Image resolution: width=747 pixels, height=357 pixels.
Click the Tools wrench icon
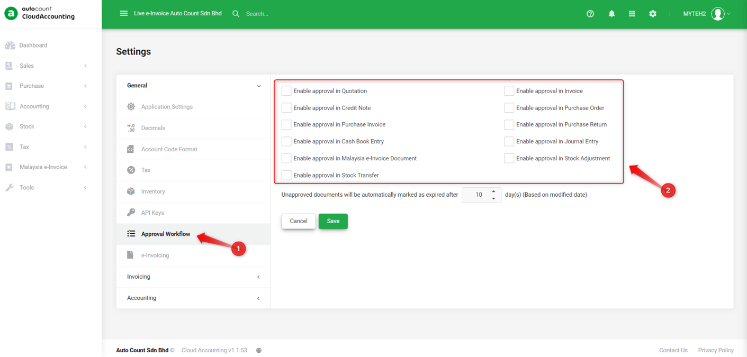(10, 188)
